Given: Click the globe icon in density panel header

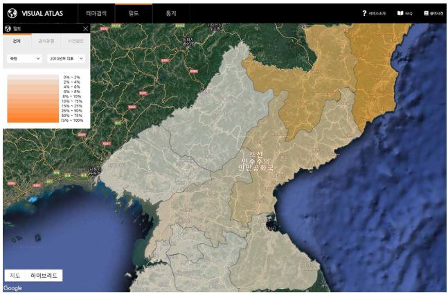Looking at the screenshot, I should 8,28.
